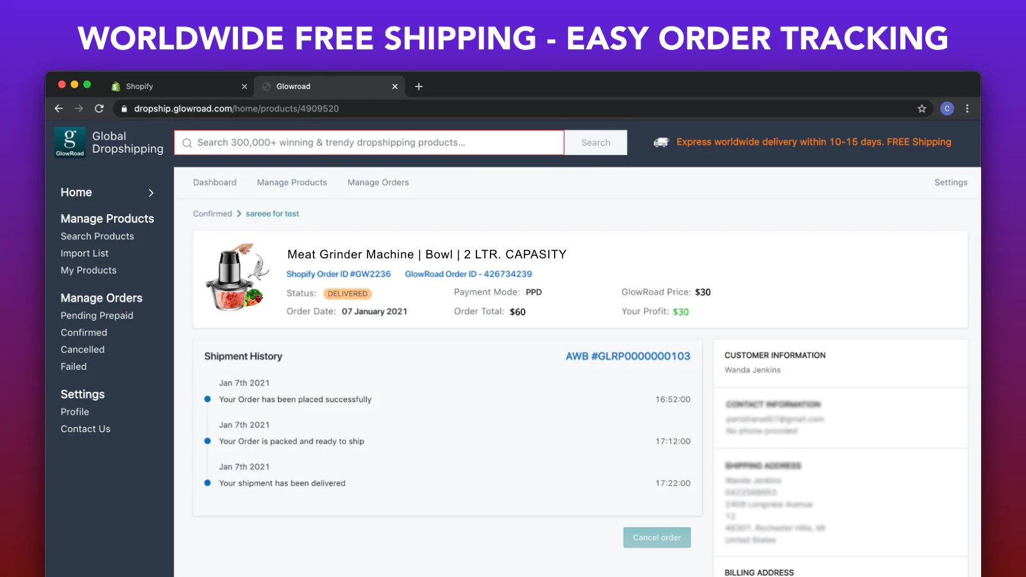Open Manage Products top tab

click(292, 183)
